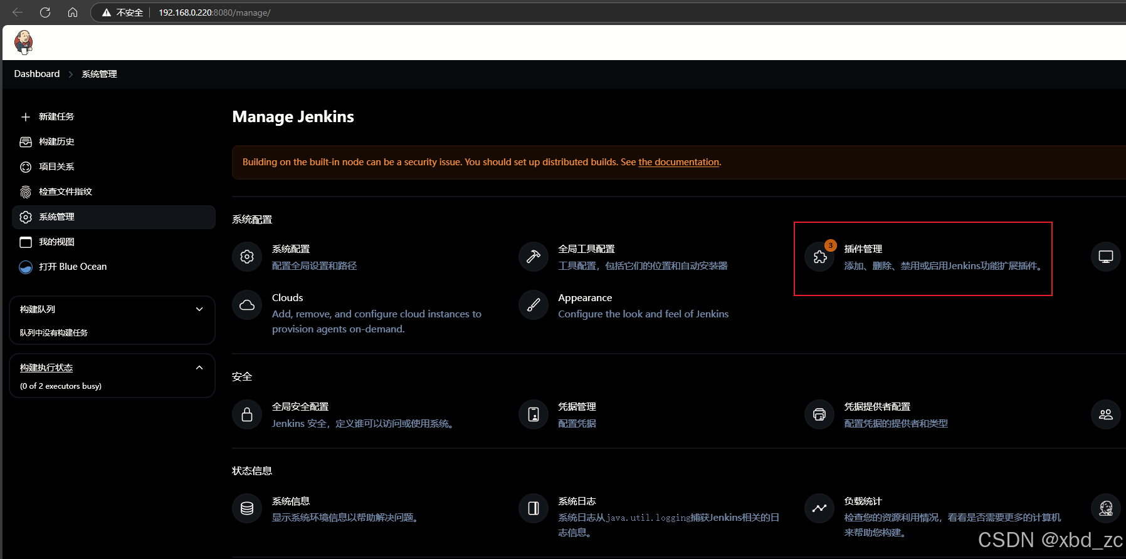Open 系统日志 item
Viewport: 1126px width, 559px height.
[577, 501]
